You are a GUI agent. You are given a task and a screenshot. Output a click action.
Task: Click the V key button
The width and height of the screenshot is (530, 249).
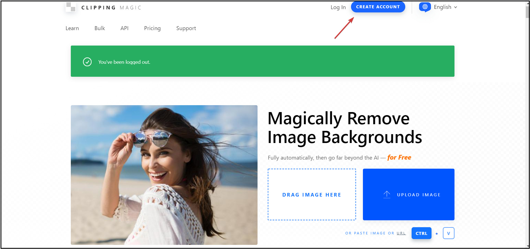coord(448,233)
